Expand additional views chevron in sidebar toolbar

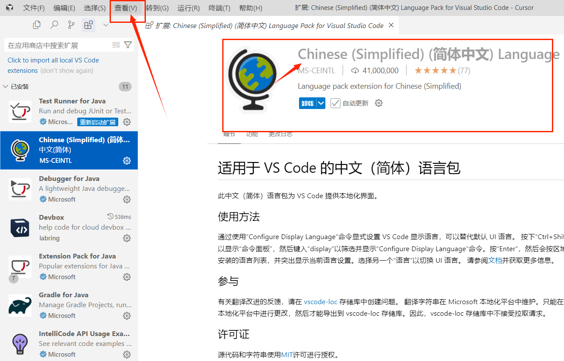click(x=106, y=25)
